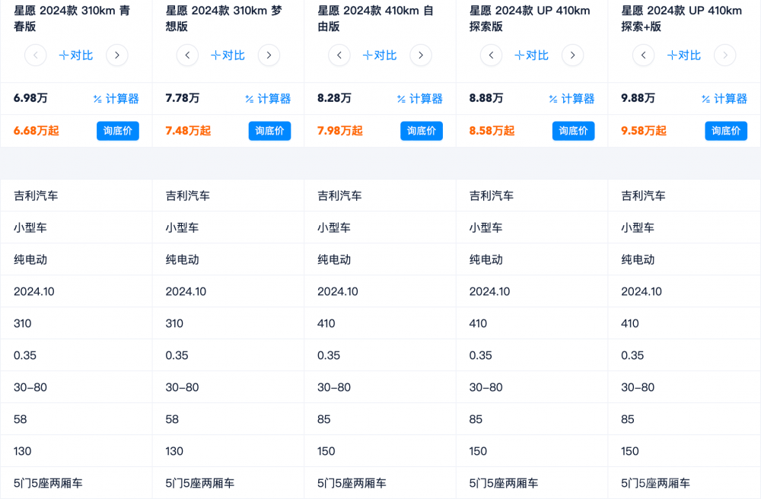Select 5门5座两厢车 in the 自由版 column
This screenshot has width=761, height=499.
352,484
